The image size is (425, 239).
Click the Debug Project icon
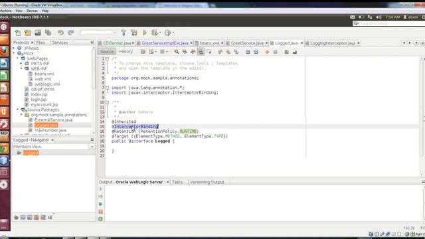pyautogui.click(x=155, y=33)
